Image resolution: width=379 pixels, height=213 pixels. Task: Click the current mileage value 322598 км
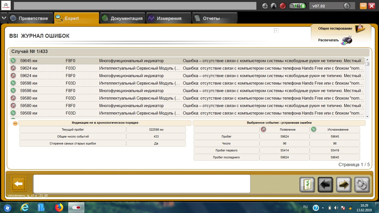pos(156,130)
